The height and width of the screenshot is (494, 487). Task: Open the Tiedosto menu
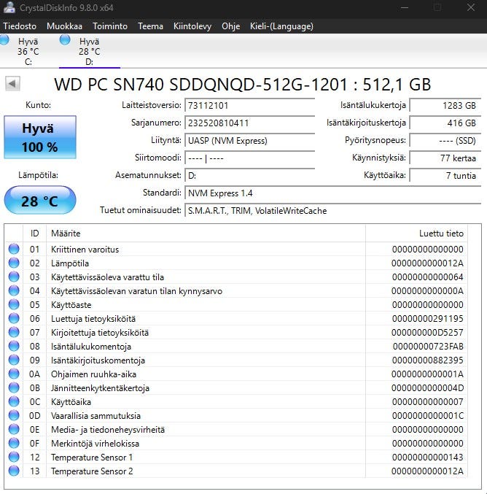(x=20, y=26)
